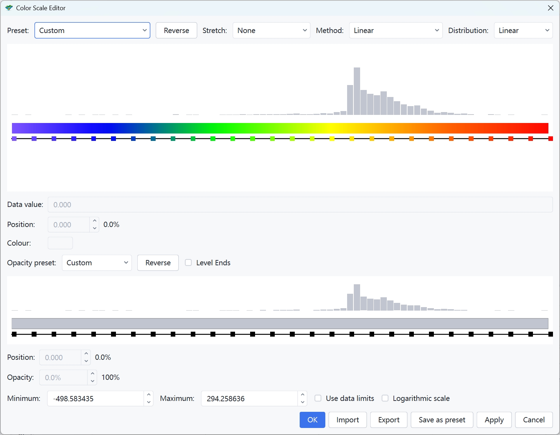Select the first purple colour stop marker
This screenshot has width=560, height=435.
(x=14, y=139)
